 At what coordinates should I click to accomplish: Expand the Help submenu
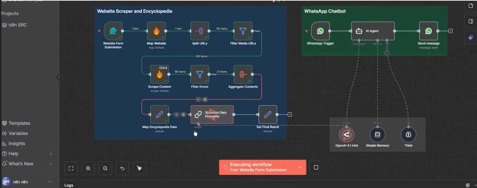click(51, 154)
